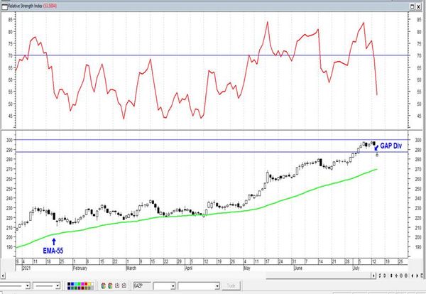426x294 pixels.
Task: Click the first round multicolor toolbar icon
Action: point(103,285)
